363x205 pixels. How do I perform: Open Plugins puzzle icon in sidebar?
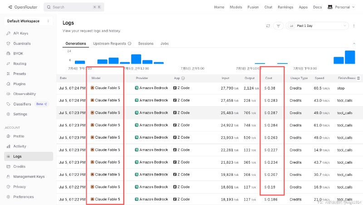(x=8, y=84)
